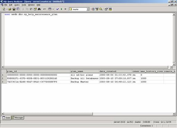Click results grid horizontal scrollbar thumb
The image size is (177, 128).
pyautogui.click(x=48, y=114)
